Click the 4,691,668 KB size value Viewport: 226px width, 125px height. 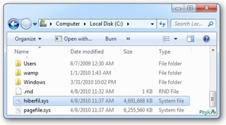(x=138, y=101)
